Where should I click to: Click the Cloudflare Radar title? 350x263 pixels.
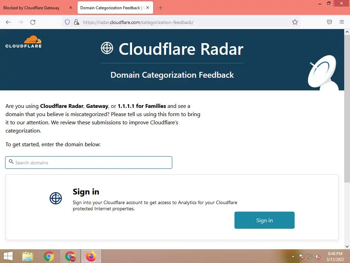181,49
